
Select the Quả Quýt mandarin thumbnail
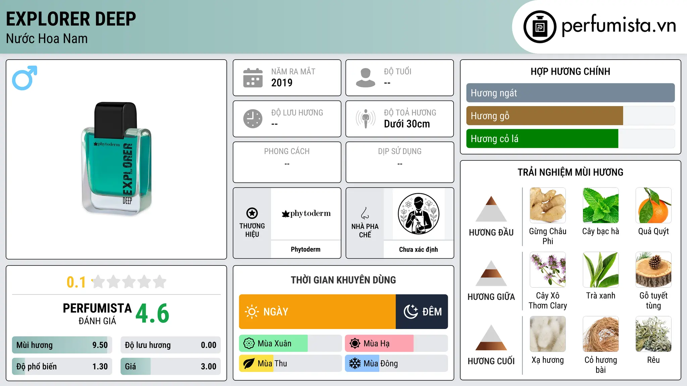[653, 205]
